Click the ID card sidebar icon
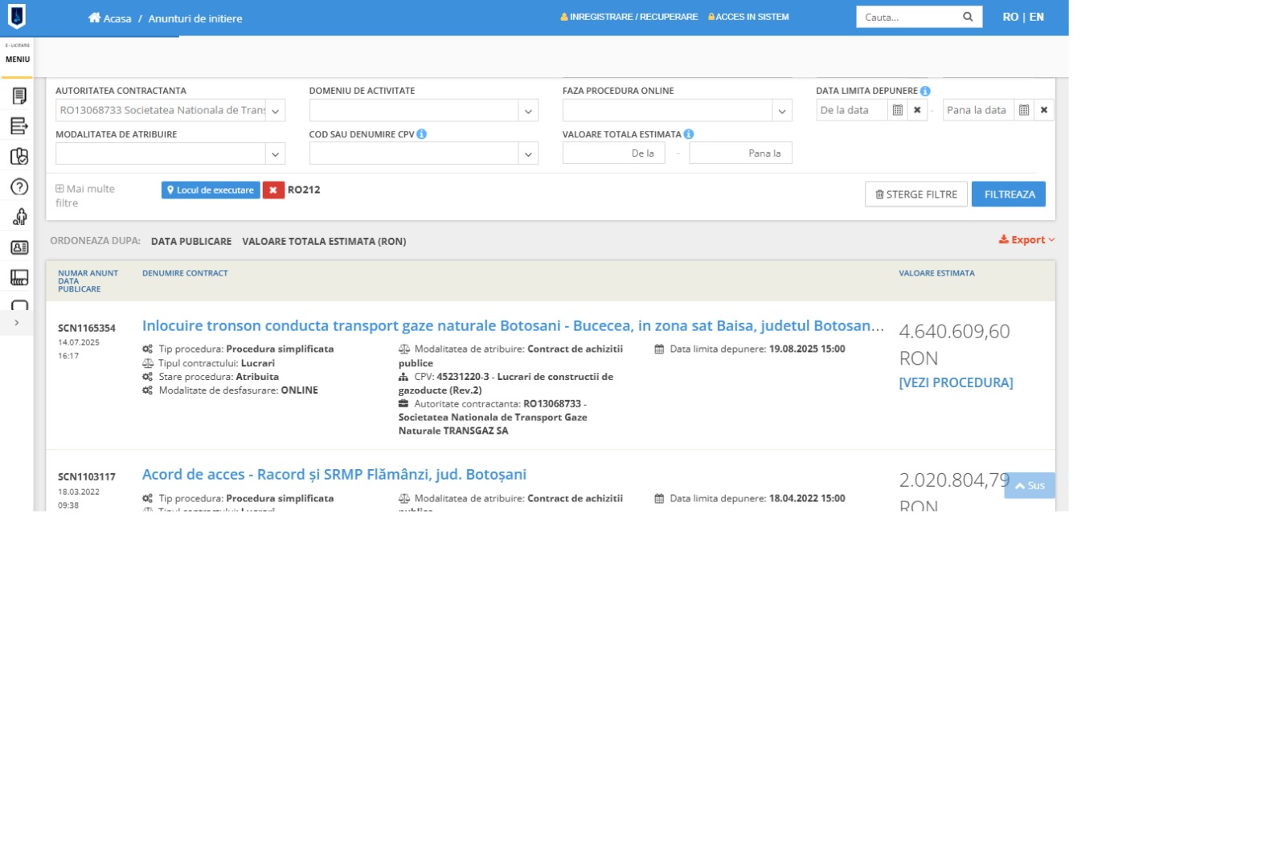Viewport: 1286px width, 846px height. click(x=19, y=247)
